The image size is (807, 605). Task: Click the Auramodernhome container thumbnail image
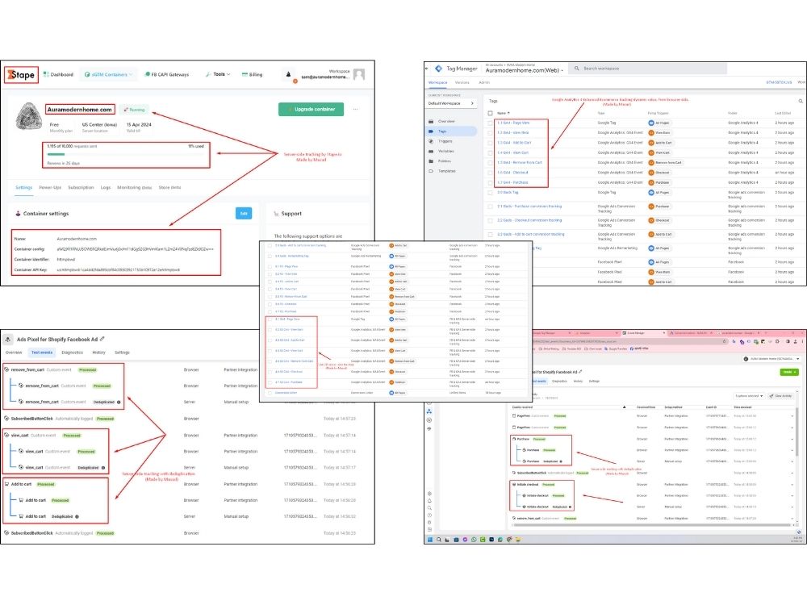pyautogui.click(x=29, y=116)
